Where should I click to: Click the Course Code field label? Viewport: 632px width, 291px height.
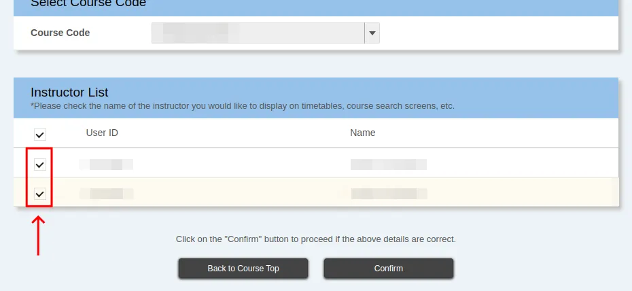click(60, 33)
